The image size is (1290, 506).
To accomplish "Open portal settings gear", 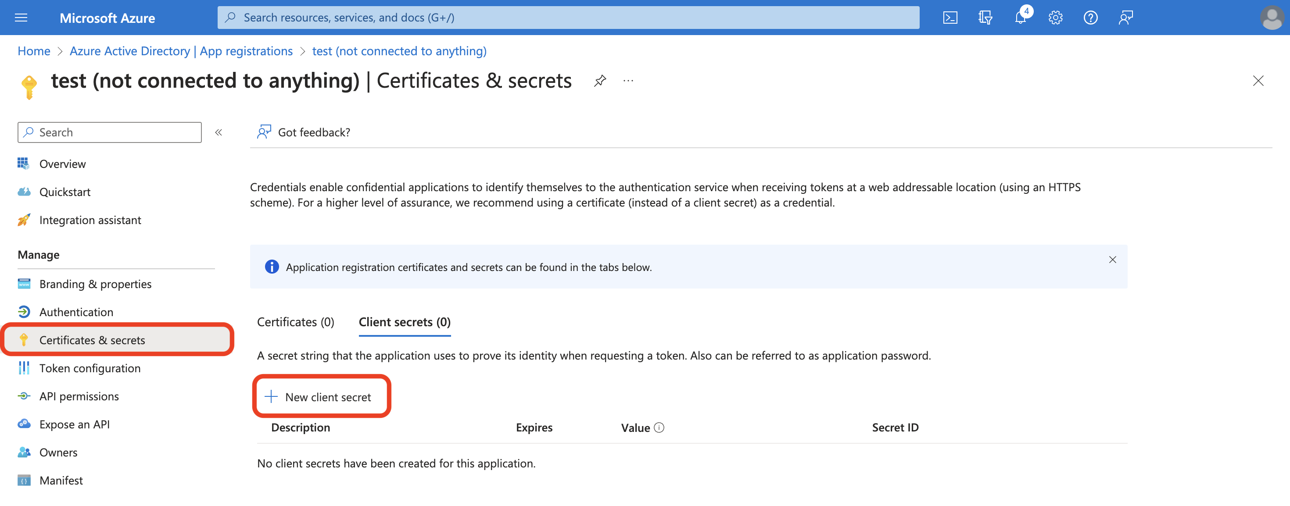I will click(1055, 18).
